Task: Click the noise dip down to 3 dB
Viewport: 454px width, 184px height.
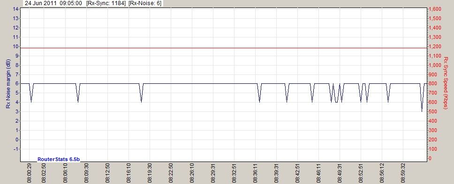Action: [422, 98]
